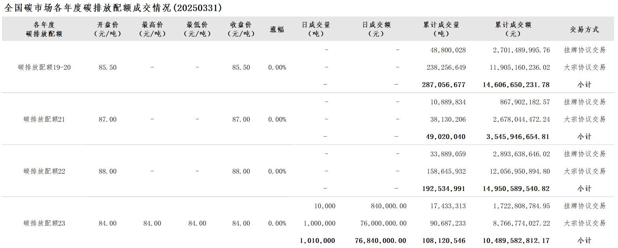
Task: Select the 累计成交量 column header
Action: tap(441, 29)
